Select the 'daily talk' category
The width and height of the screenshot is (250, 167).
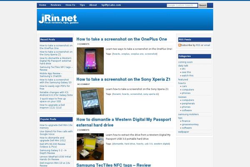tap(183, 66)
